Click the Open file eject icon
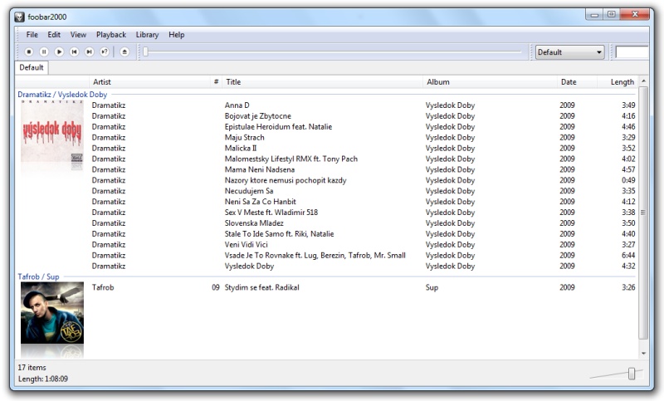 tap(124, 51)
